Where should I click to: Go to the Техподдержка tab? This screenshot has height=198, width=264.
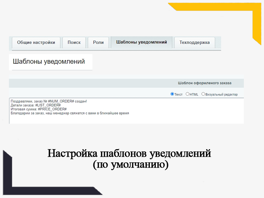195,43
